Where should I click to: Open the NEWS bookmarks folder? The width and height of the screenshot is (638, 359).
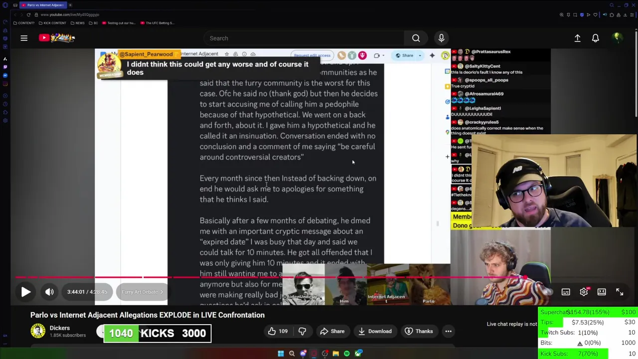[x=77, y=23]
